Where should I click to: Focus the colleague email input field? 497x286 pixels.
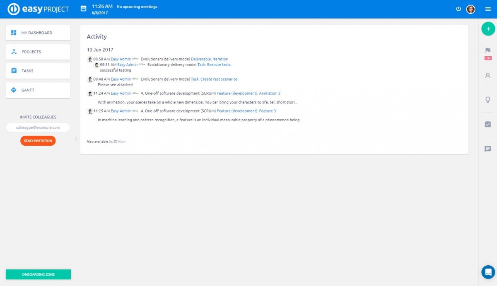(x=38, y=127)
